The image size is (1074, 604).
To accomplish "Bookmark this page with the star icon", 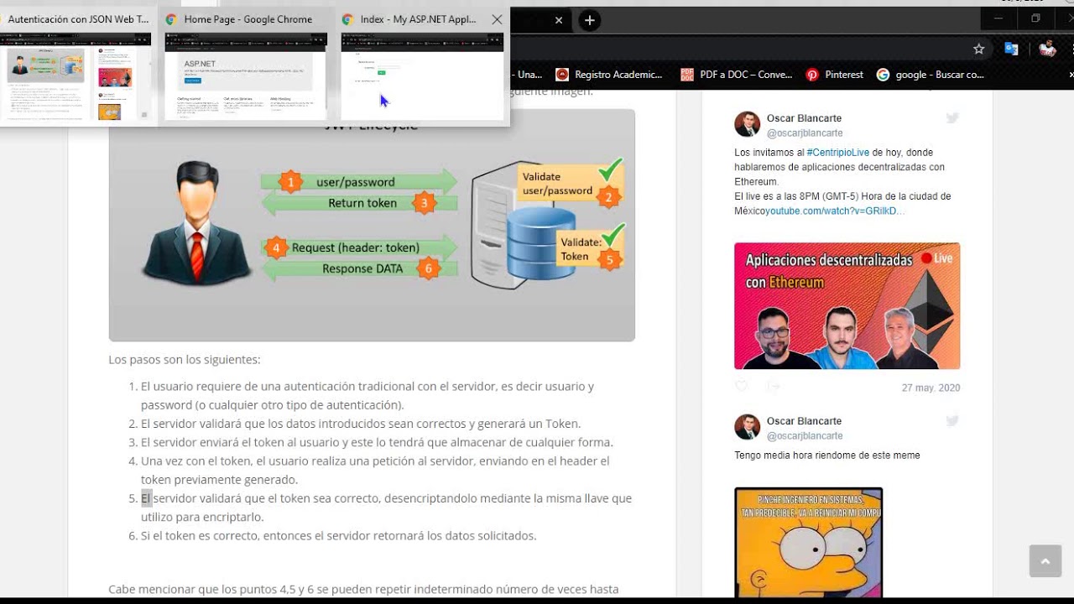I will 978,49.
